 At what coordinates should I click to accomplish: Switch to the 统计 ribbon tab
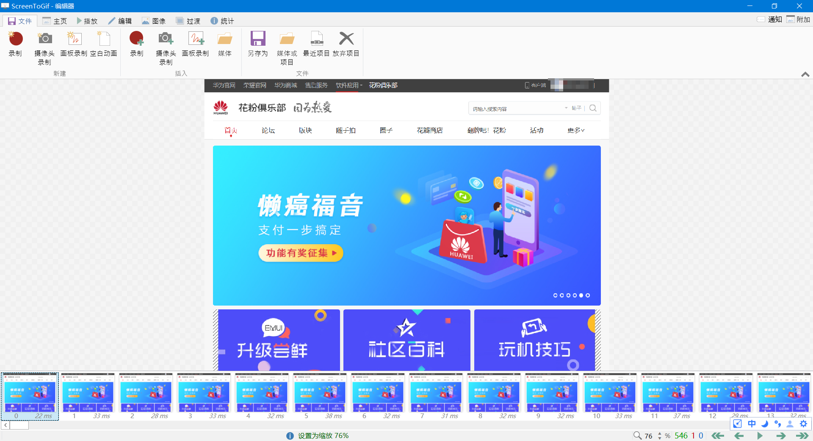point(222,21)
